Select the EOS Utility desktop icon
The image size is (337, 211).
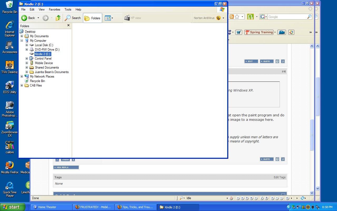point(10,87)
